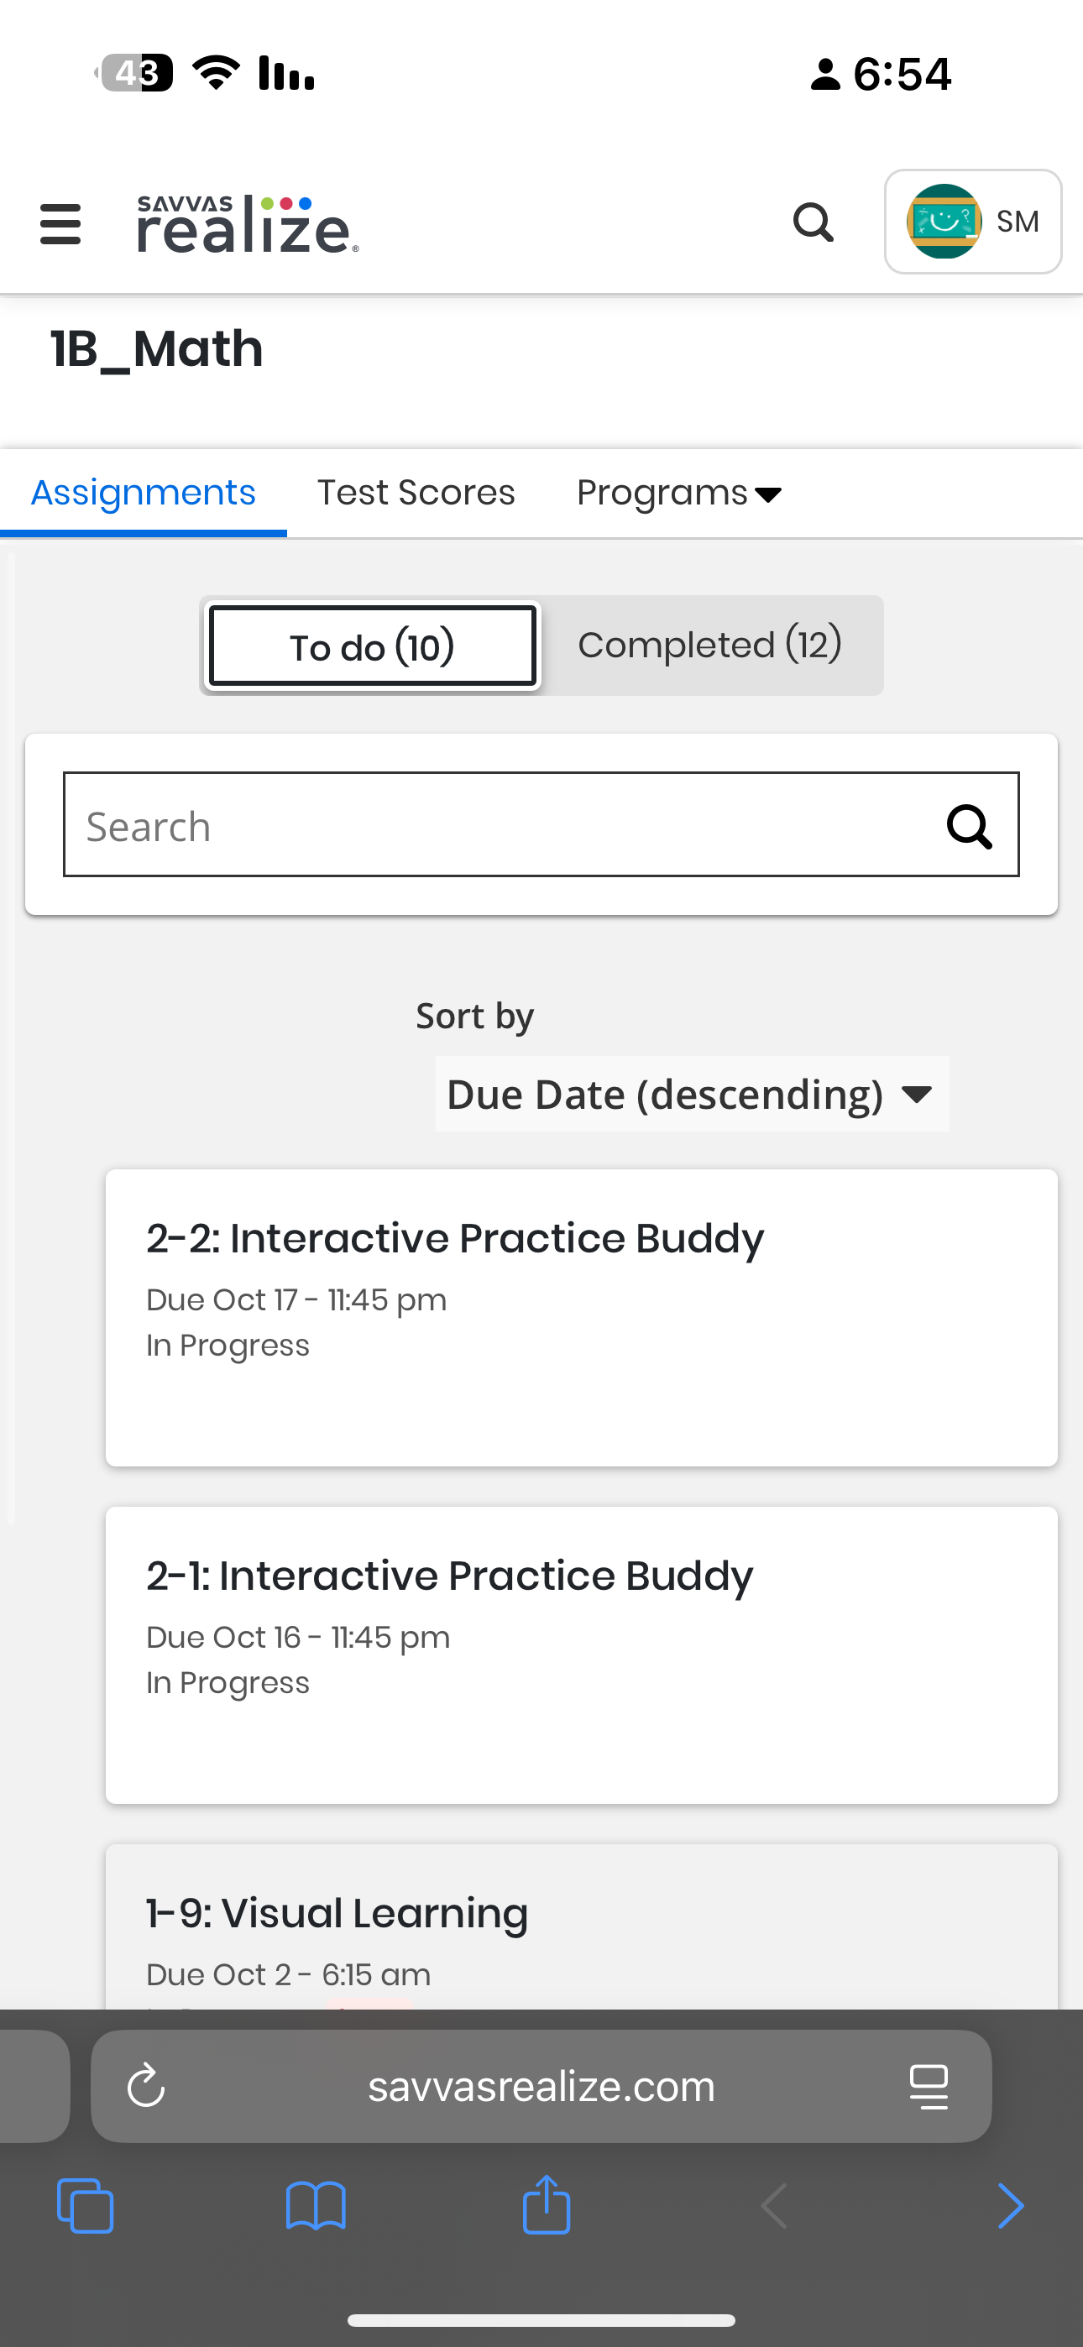Click the Savvas Realize logo
The width and height of the screenshot is (1083, 2347).
coord(248,224)
